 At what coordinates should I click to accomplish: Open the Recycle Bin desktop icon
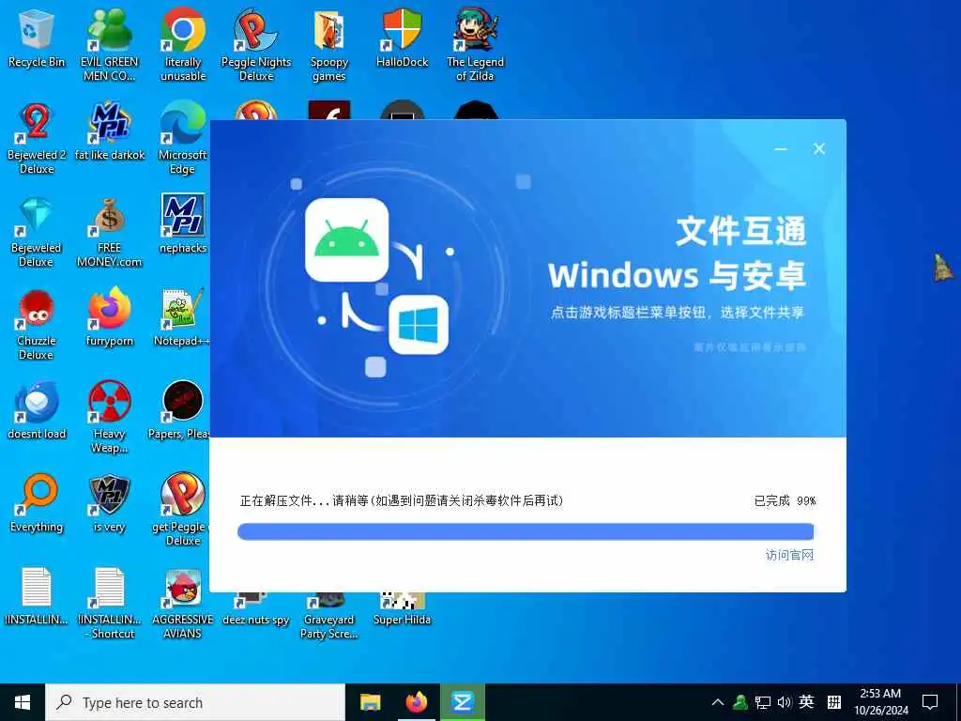click(x=37, y=38)
